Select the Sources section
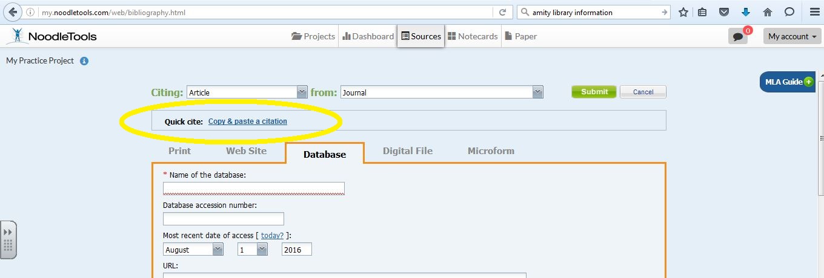 421,36
